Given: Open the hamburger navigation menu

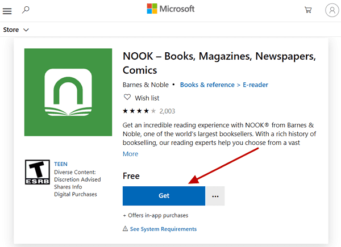Looking at the screenshot, I should click(x=7, y=11).
